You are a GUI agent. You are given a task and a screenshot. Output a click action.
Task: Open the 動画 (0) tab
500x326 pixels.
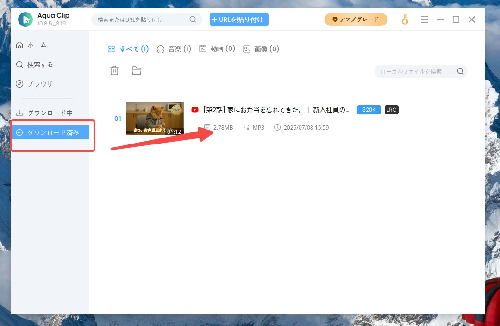tap(217, 49)
